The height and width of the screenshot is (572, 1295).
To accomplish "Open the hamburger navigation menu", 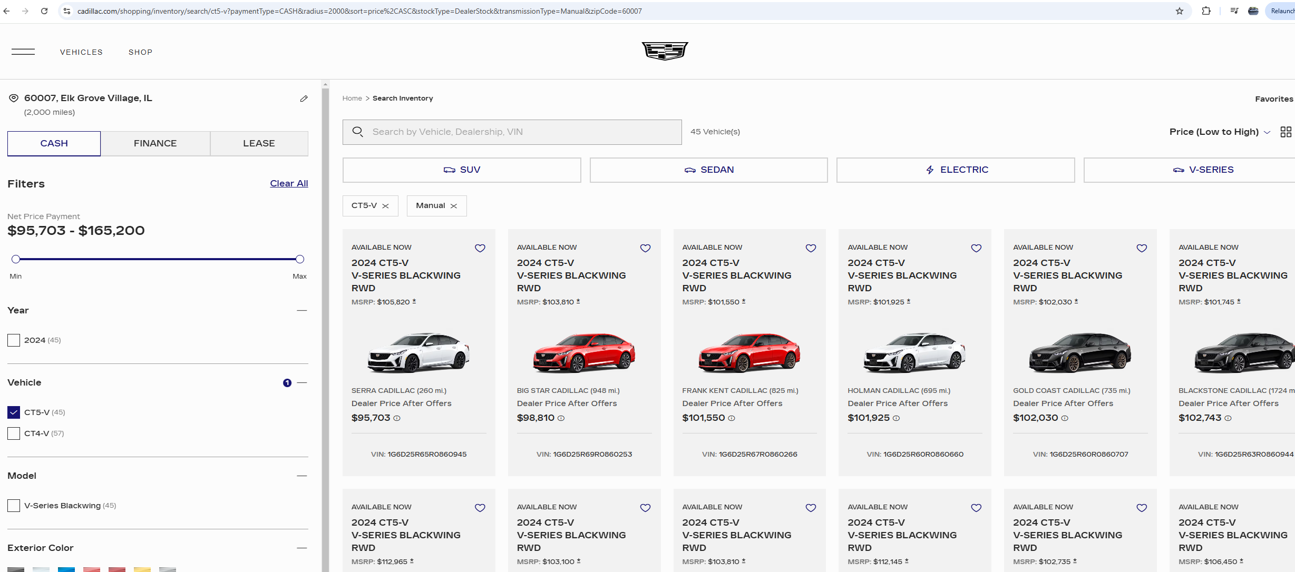I will (x=23, y=52).
